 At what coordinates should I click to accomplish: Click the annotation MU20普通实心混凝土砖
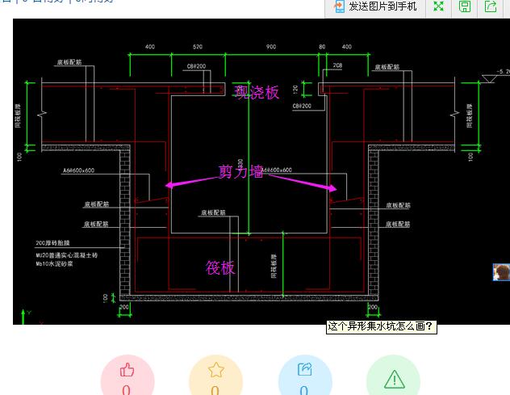[67, 255]
